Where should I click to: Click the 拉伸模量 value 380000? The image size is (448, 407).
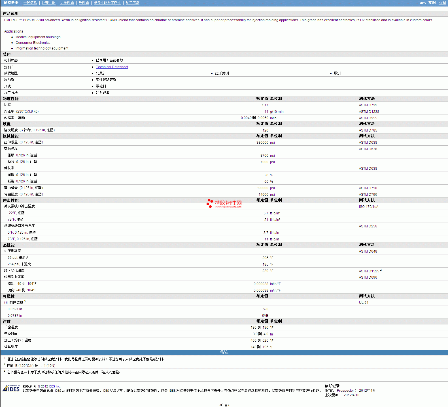pos(262,143)
